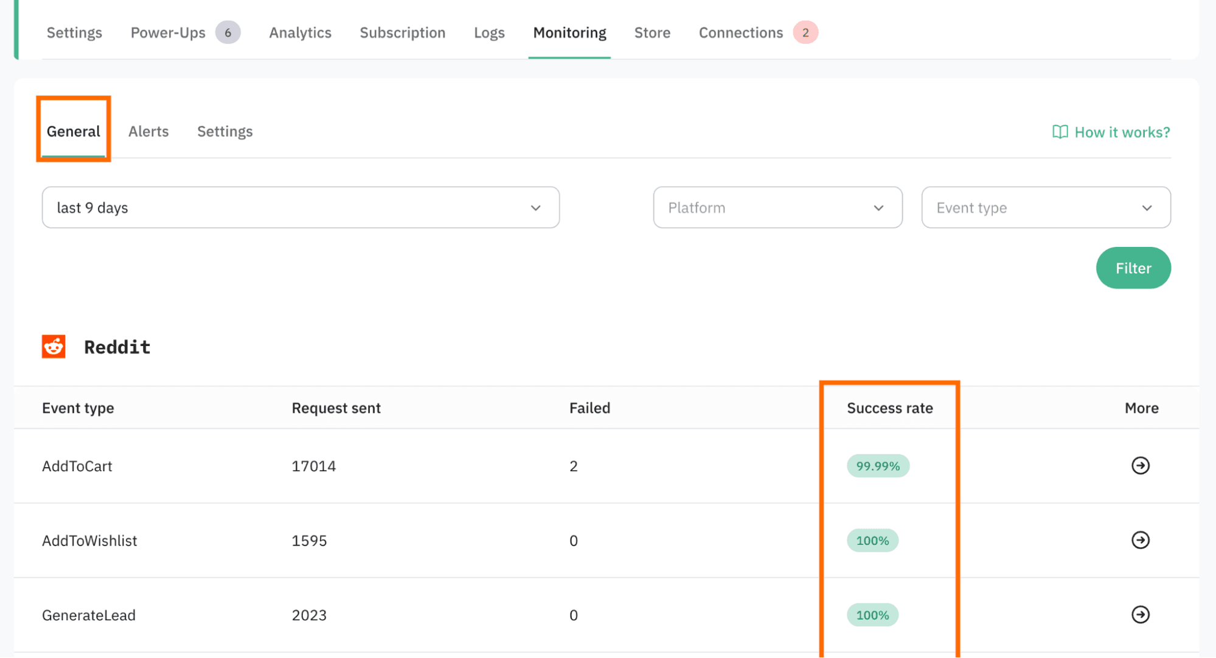Switch to the Logs tab
1216x658 pixels.
(489, 32)
